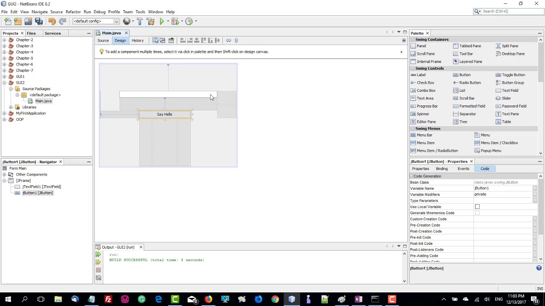This screenshot has height=306, width=545.
Task: Click the Build Project hammer icon
Action: pyautogui.click(x=140, y=21)
